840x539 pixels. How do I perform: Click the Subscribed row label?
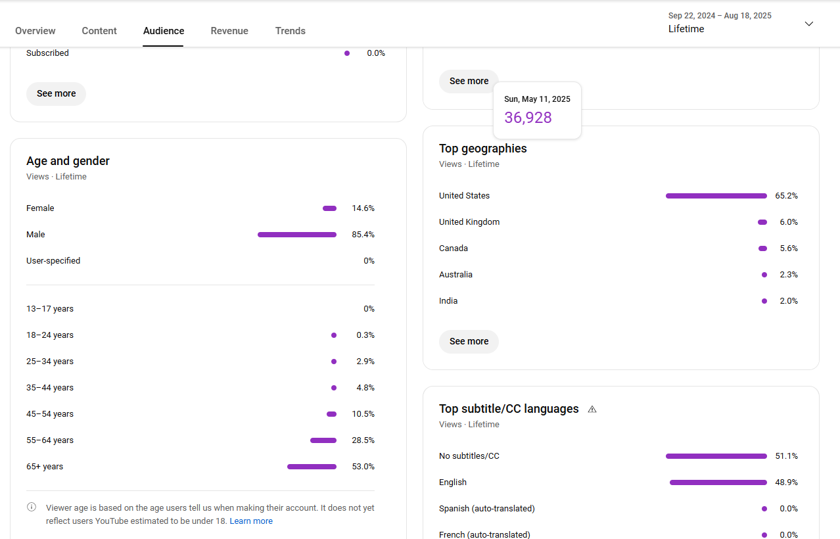pos(47,53)
